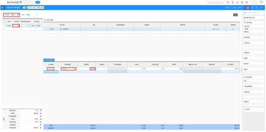
Task: Click the 사업소득자료입력 page title
Action: coord(13,8)
